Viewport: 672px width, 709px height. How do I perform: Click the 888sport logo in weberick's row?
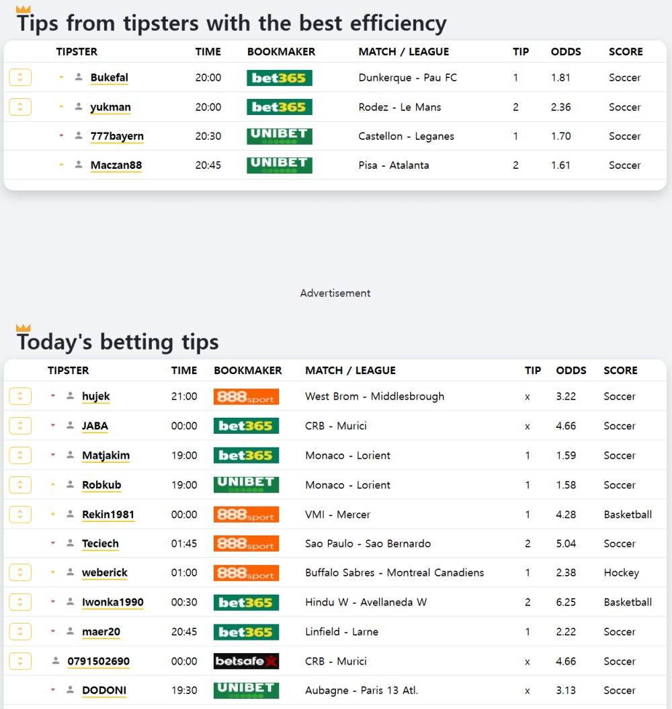(246, 573)
